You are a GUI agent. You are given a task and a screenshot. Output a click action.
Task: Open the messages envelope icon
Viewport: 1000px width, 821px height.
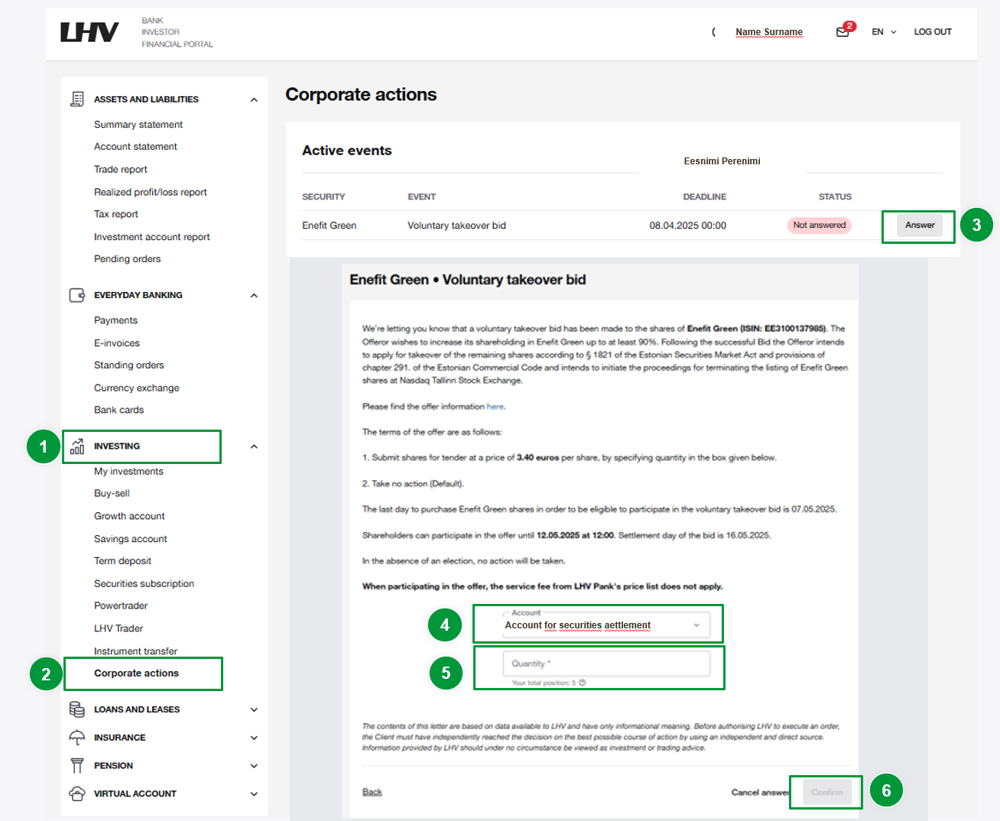point(843,32)
